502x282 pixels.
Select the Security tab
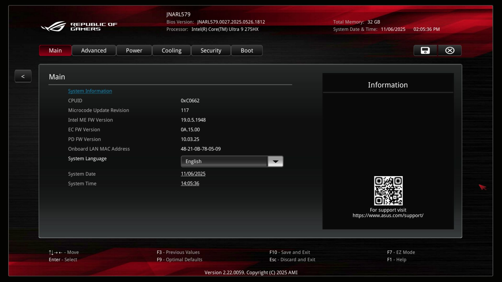click(211, 50)
